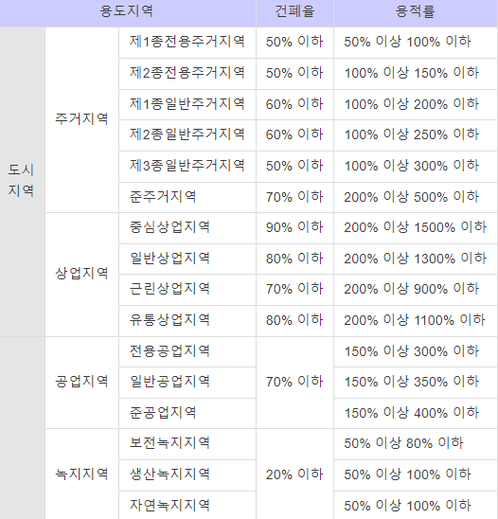The height and width of the screenshot is (519, 498).
Task: Select the '주거지역' category cell
Action: (81, 119)
